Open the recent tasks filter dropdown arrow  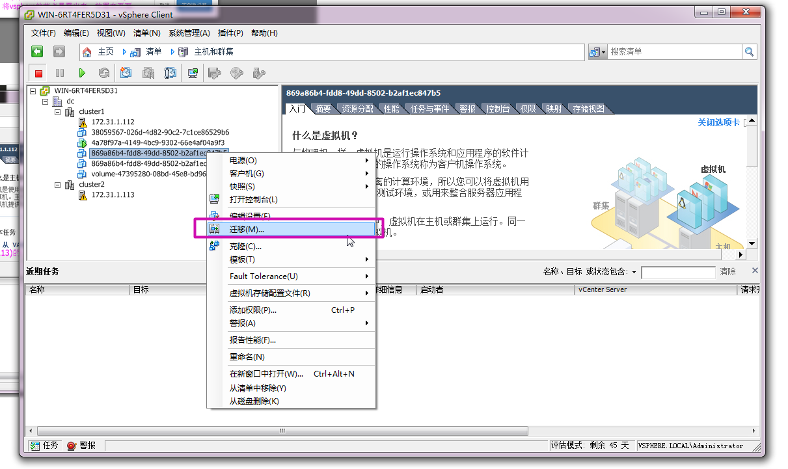coord(634,272)
